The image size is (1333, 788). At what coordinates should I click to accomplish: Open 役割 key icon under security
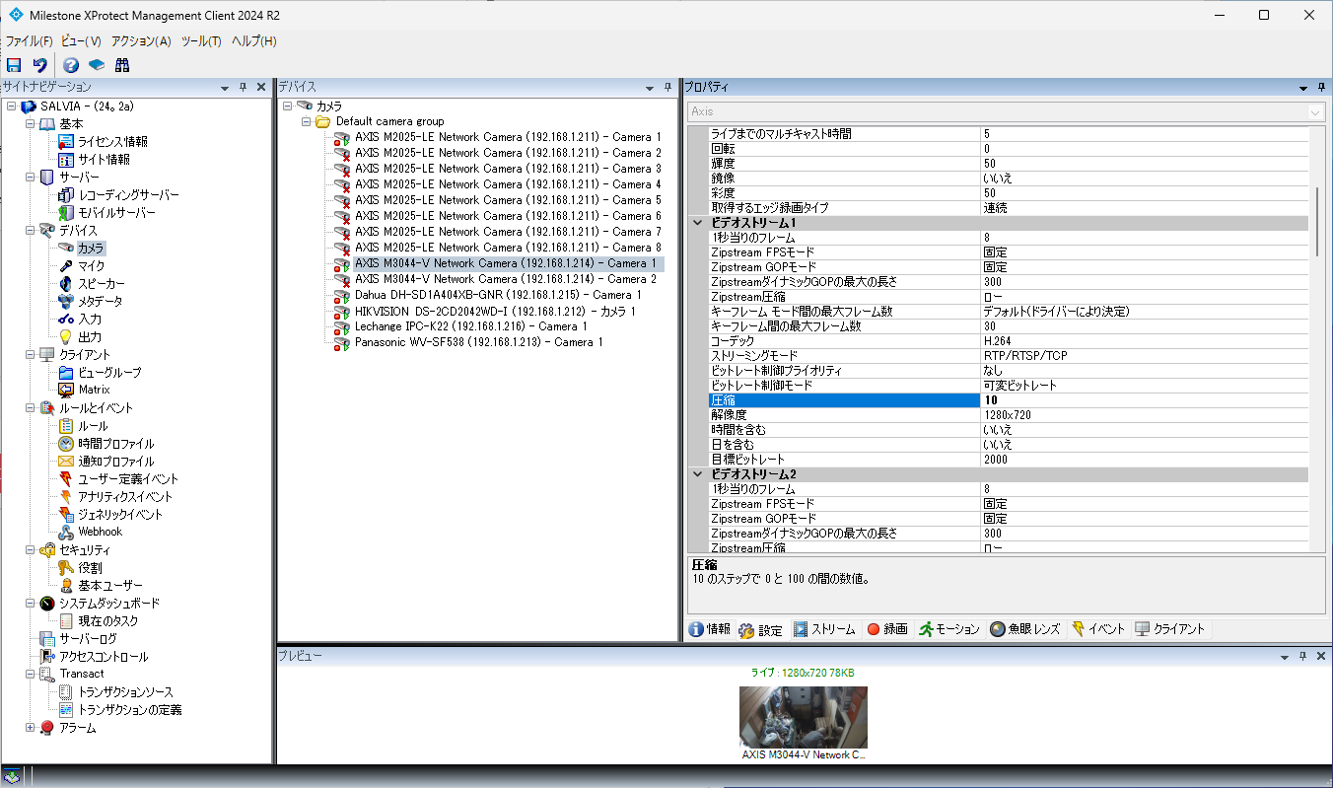(66, 568)
